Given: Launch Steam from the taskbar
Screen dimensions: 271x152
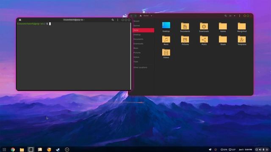Looking at the screenshot, I should pyautogui.click(x=58, y=149).
